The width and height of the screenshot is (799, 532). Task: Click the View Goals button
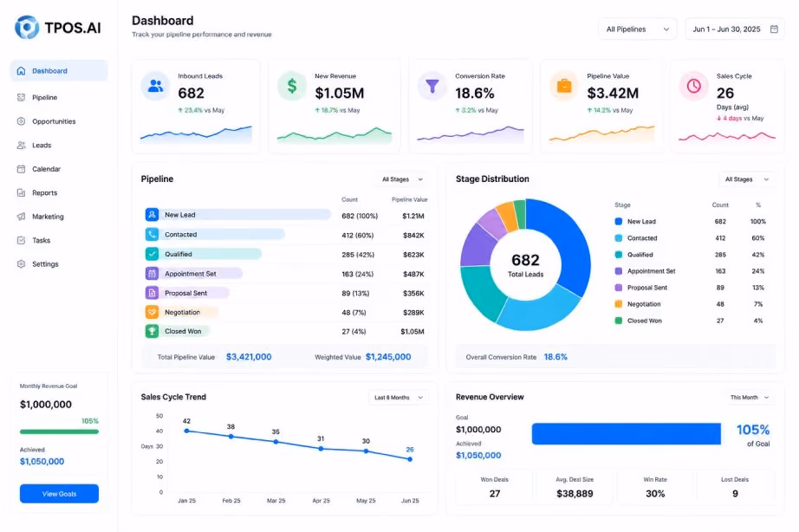59,494
